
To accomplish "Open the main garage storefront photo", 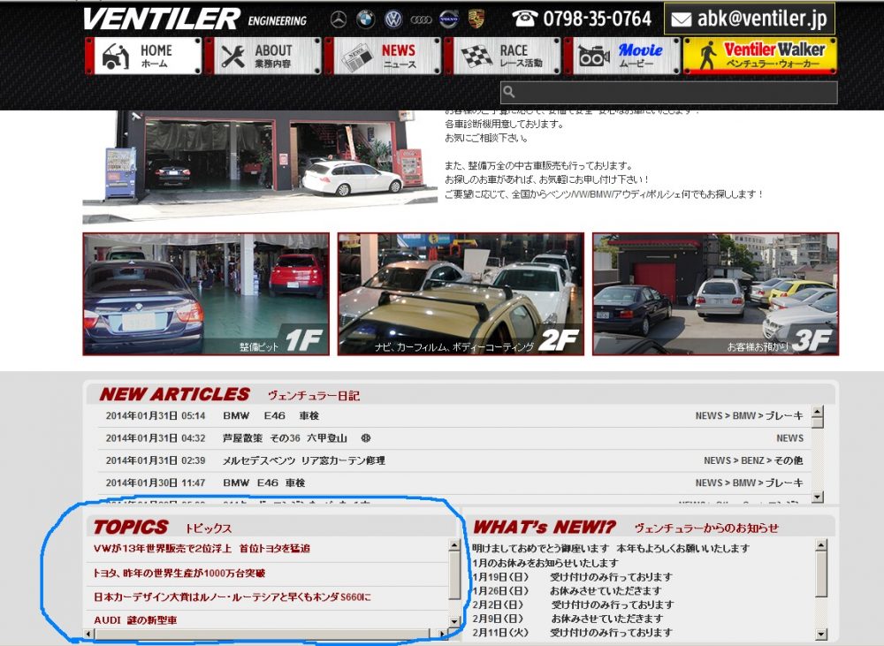I will (x=260, y=167).
